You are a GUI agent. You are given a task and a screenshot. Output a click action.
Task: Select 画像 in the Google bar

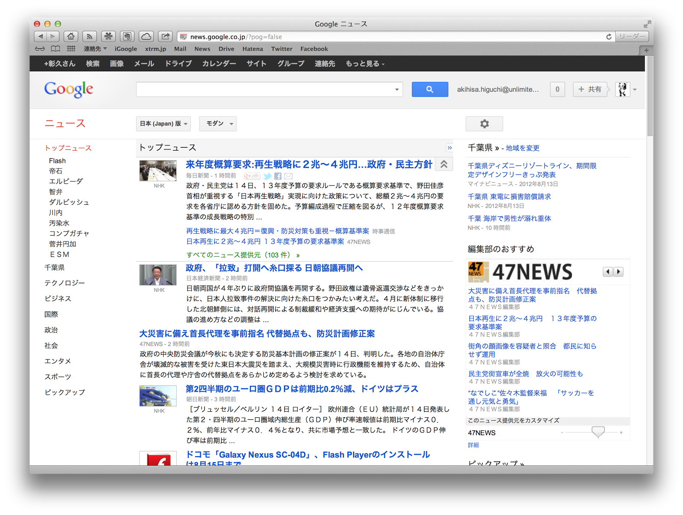click(117, 64)
